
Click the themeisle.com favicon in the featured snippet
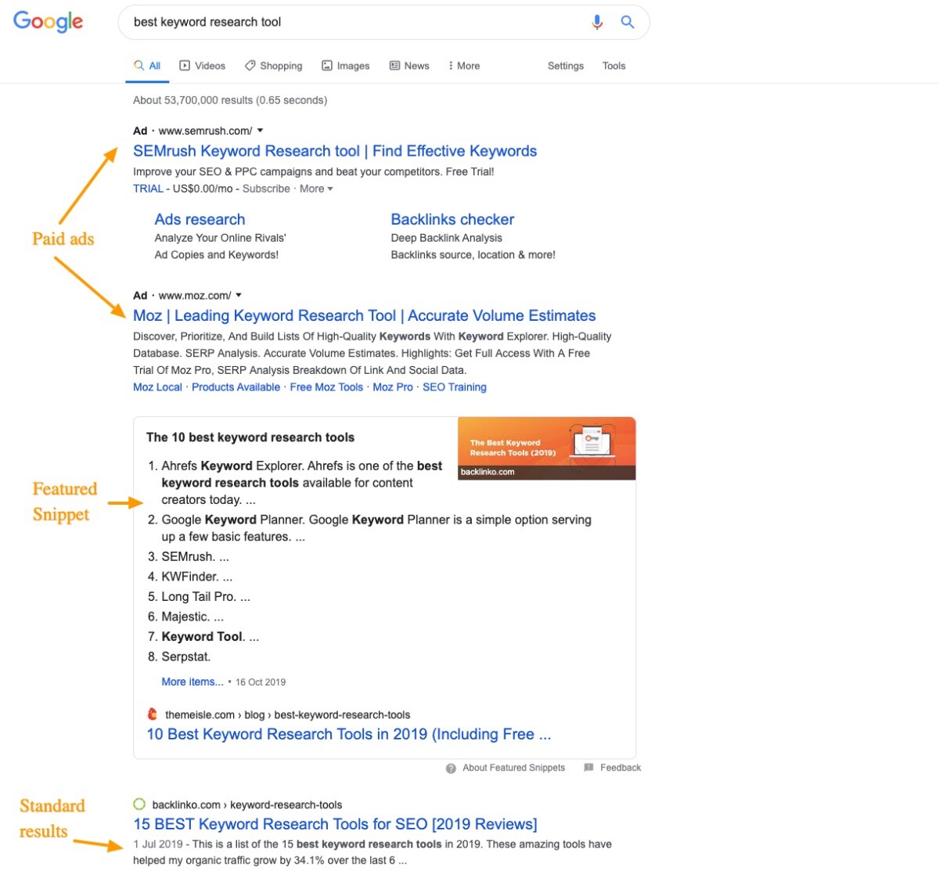pyautogui.click(x=153, y=714)
